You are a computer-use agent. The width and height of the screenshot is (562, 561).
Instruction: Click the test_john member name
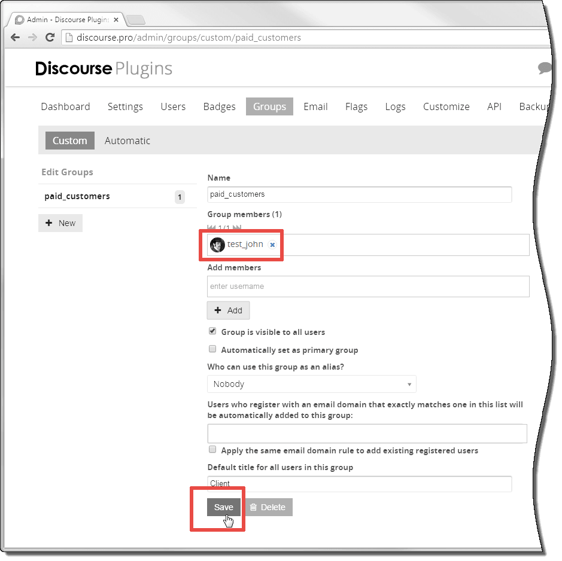(245, 245)
